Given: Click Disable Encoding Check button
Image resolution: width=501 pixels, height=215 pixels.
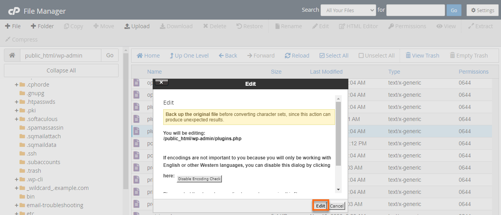Looking at the screenshot, I should 199,179.
